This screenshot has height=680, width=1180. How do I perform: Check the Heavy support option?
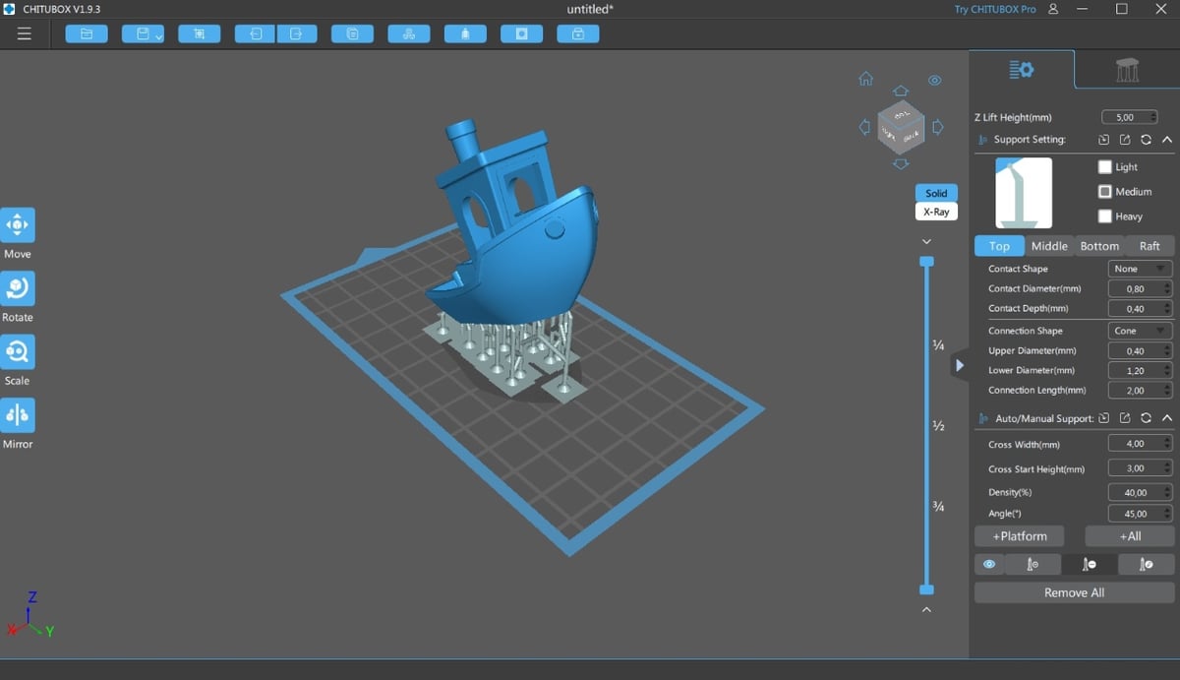(x=1105, y=216)
